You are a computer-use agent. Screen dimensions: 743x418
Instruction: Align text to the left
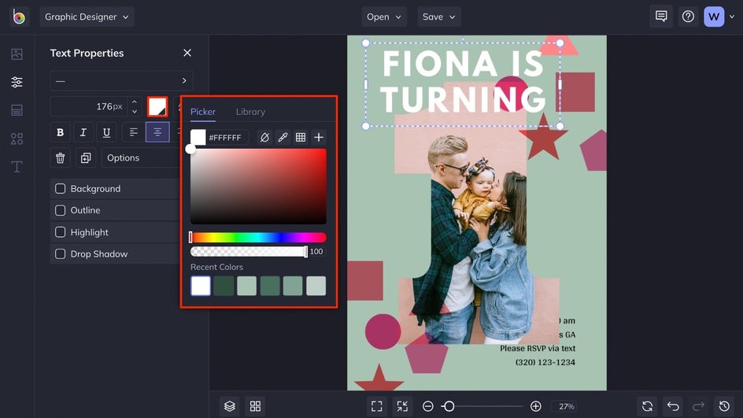click(134, 132)
